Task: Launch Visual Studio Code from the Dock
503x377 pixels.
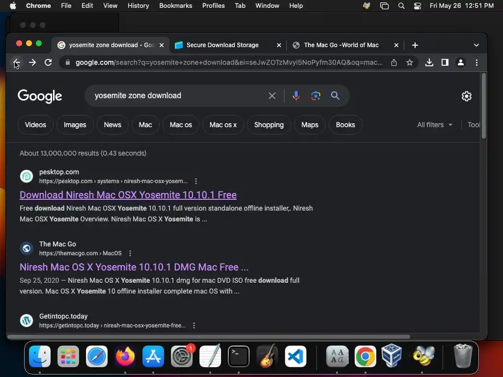Action: 295,356
